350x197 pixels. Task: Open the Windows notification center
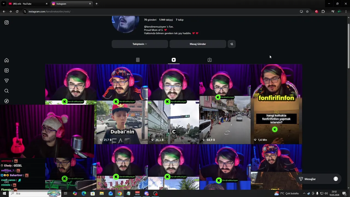344,193
